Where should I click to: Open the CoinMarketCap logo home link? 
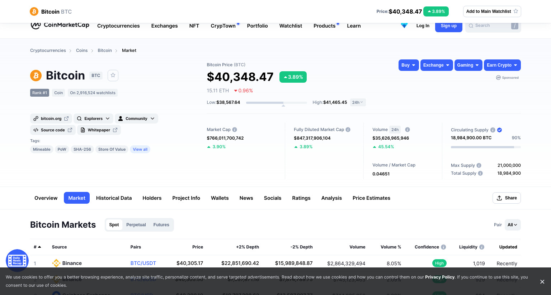(x=60, y=25)
